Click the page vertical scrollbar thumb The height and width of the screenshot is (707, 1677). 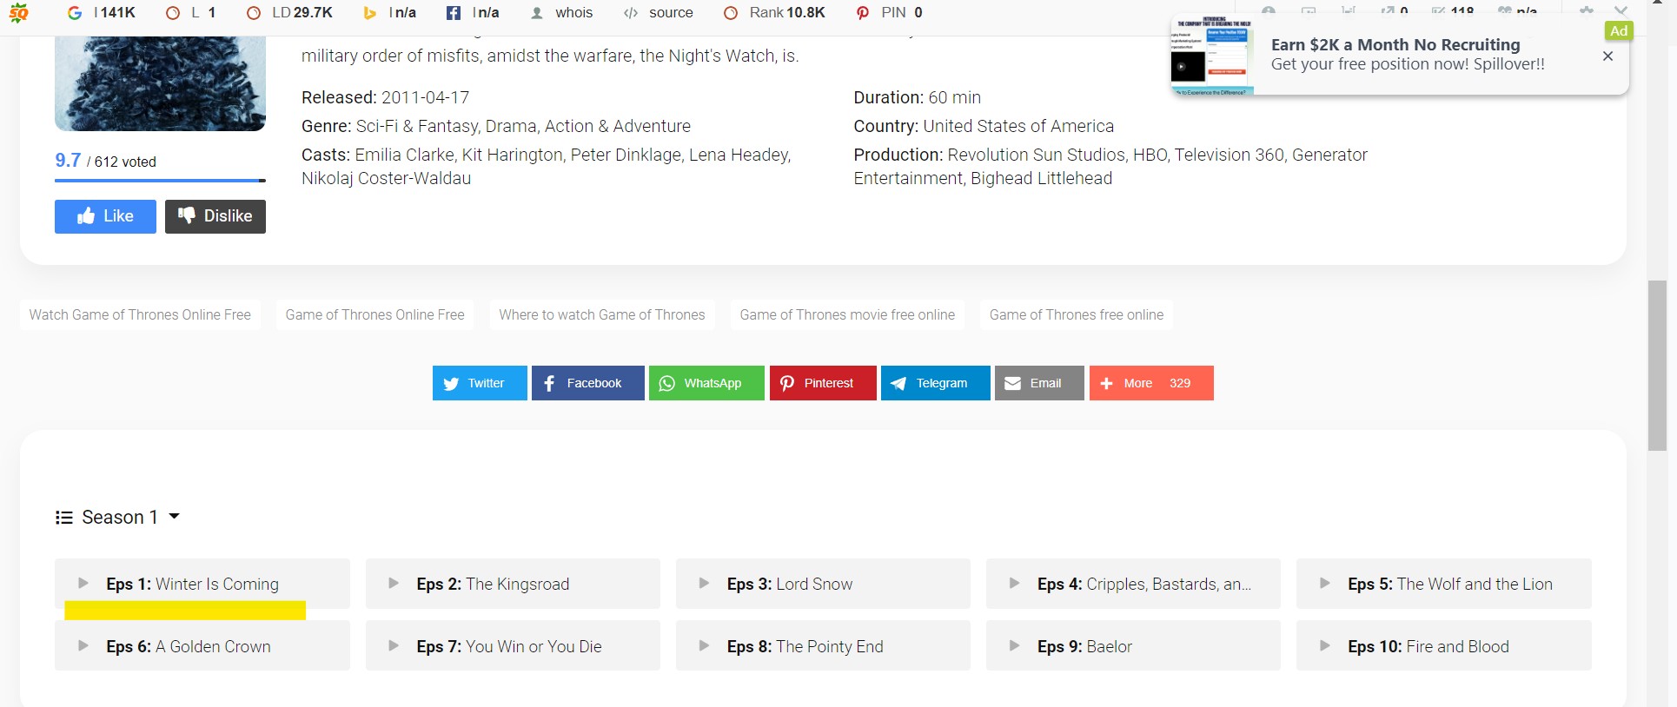point(1658,366)
